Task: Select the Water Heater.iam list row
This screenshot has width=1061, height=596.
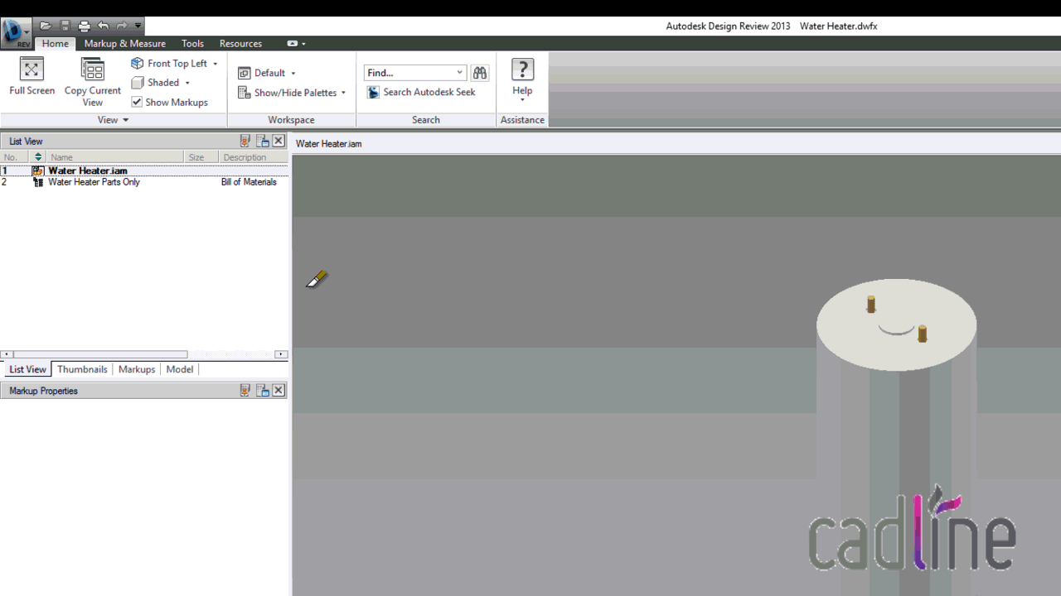Action: pyautogui.click(x=144, y=171)
